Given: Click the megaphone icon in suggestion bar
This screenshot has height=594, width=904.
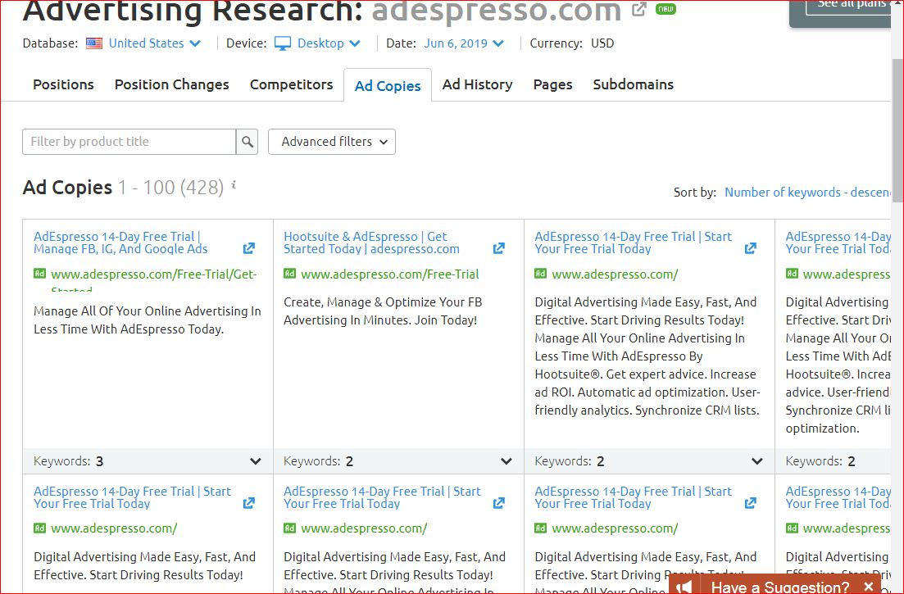Looking at the screenshot, I should tap(684, 587).
